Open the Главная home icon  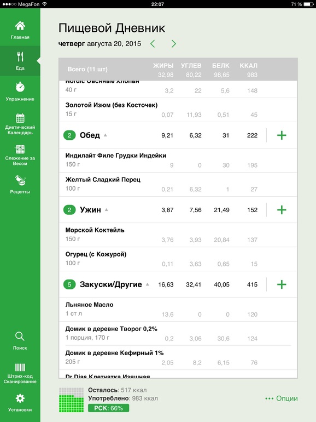(x=20, y=26)
